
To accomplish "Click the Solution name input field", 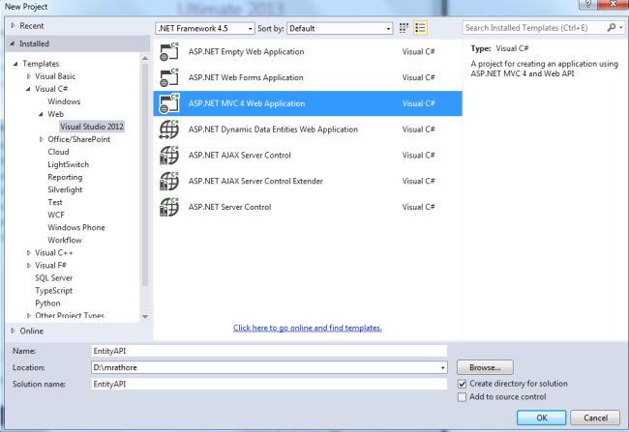I will tap(269, 384).
